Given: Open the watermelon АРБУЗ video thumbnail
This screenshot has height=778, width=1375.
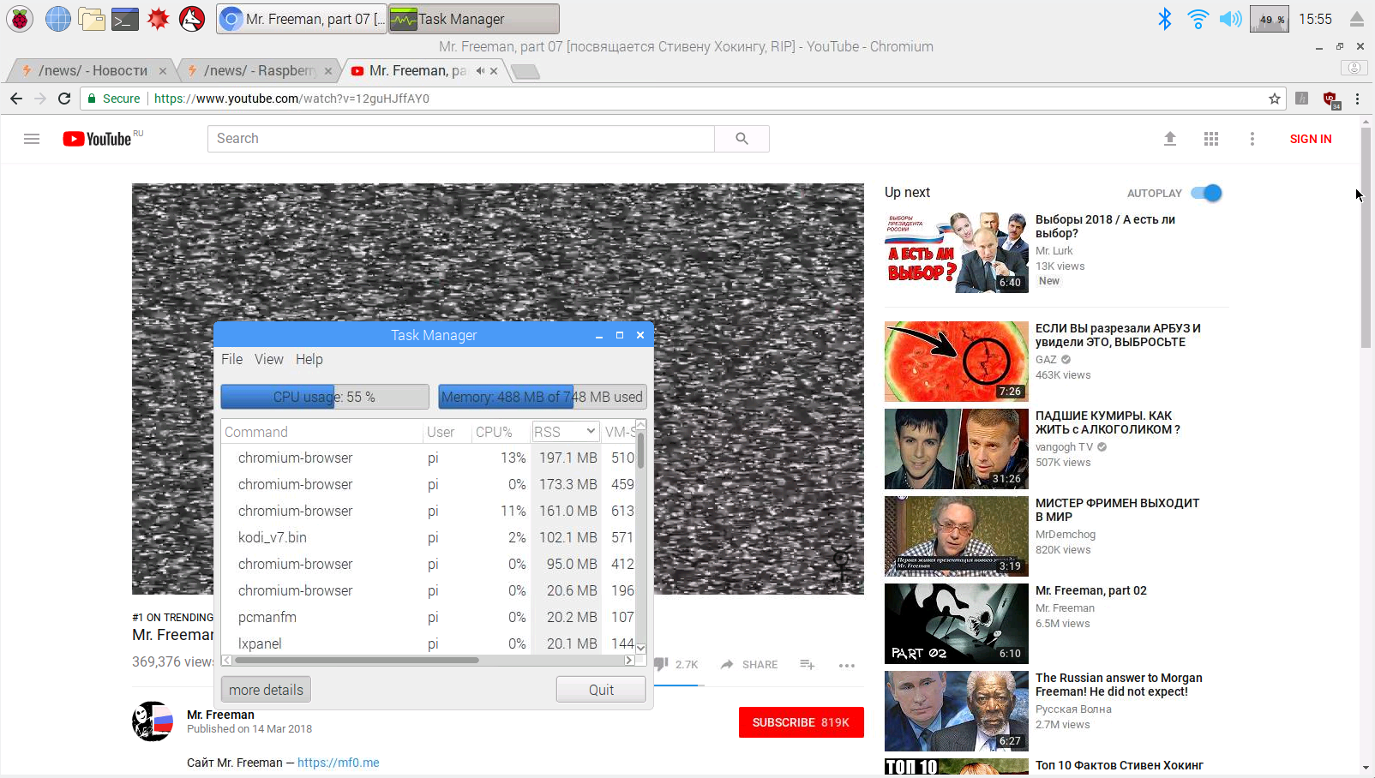Looking at the screenshot, I should coord(957,362).
